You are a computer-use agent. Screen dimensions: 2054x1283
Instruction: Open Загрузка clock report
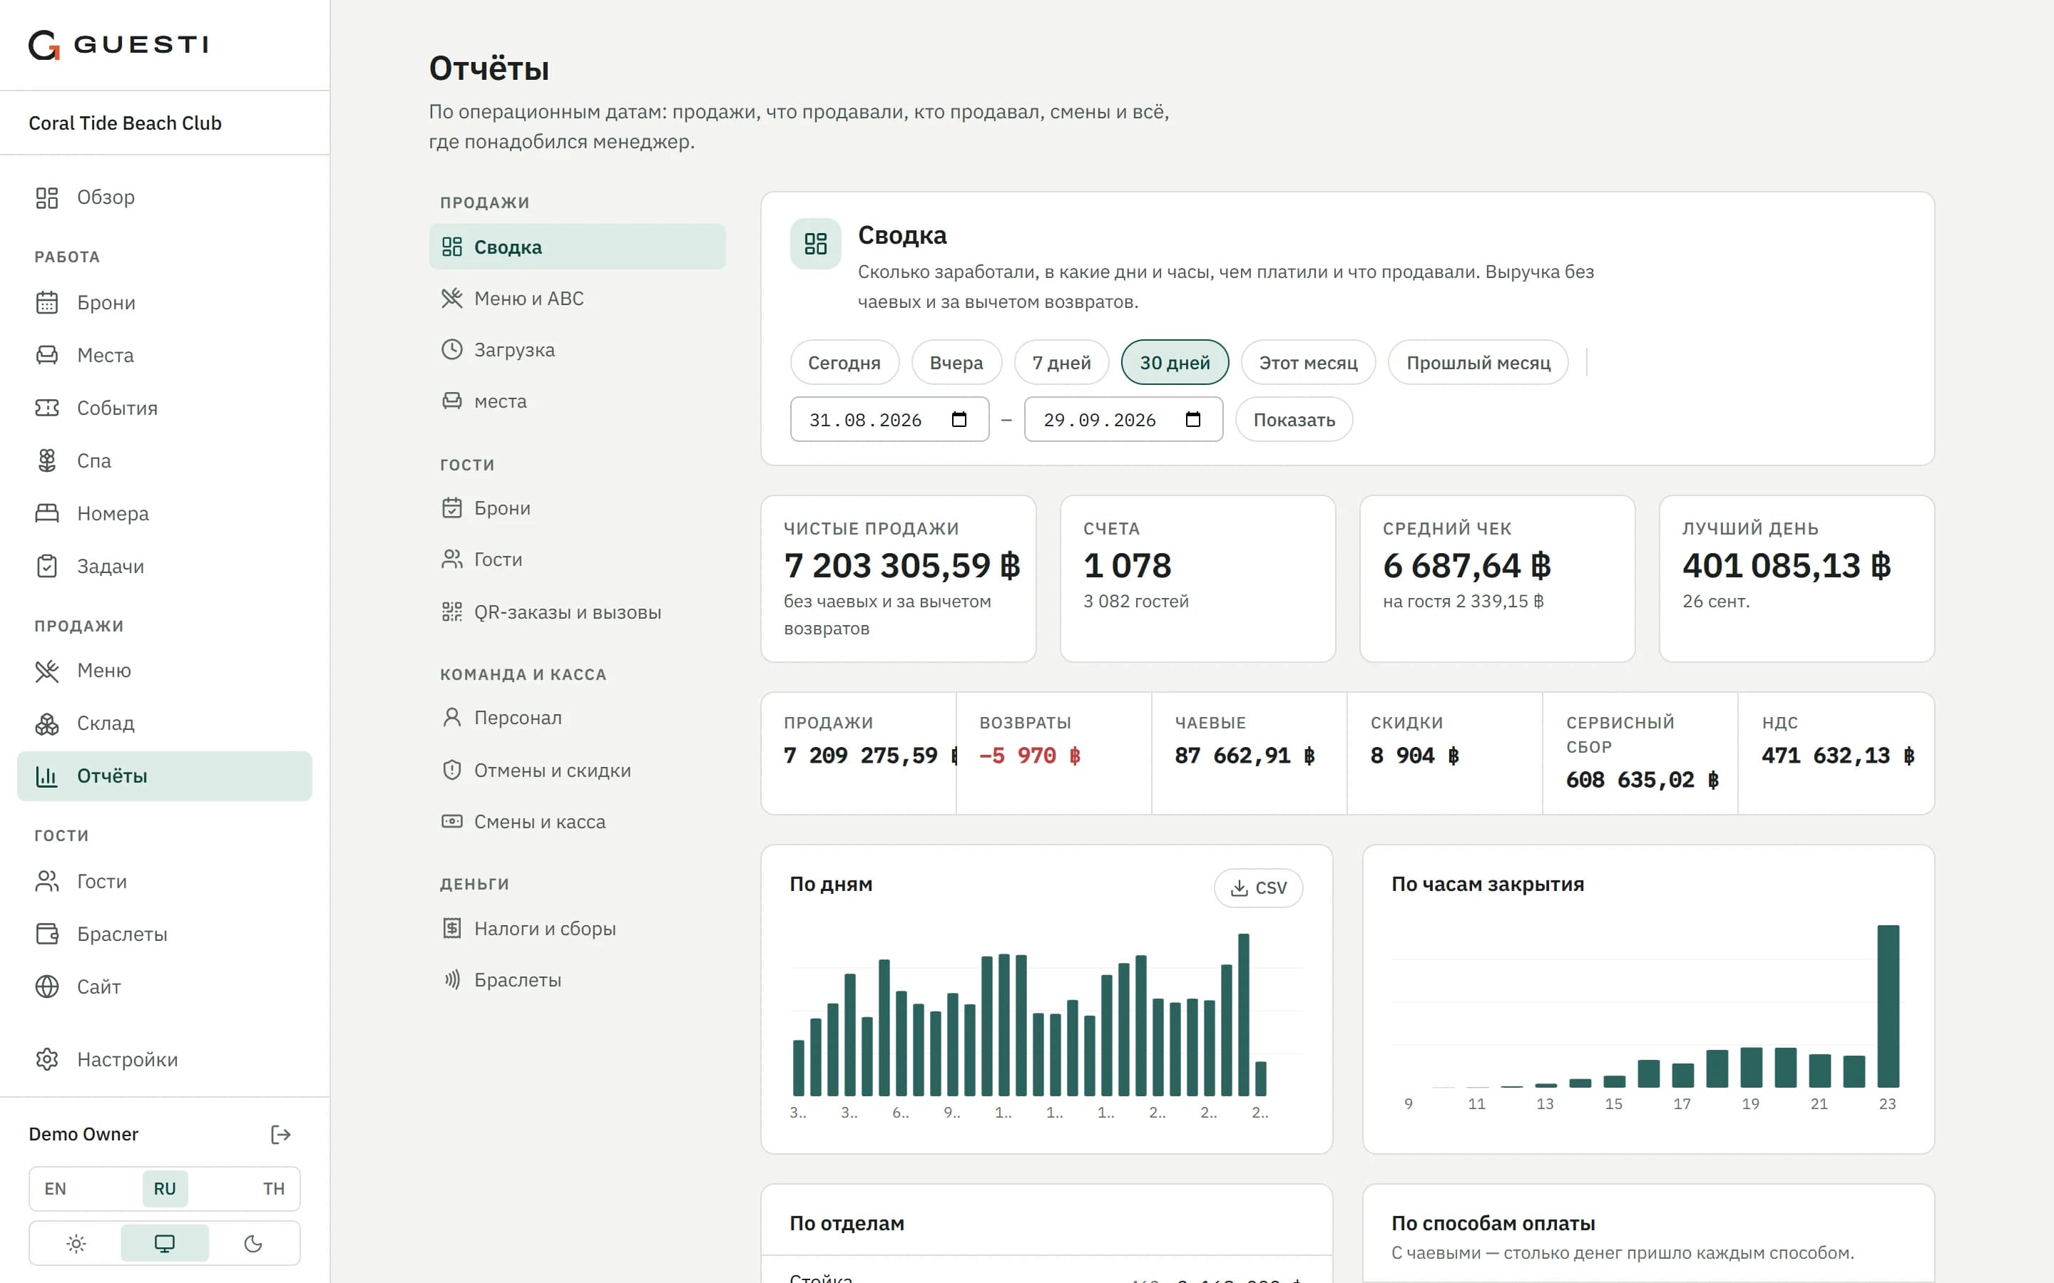click(x=577, y=349)
